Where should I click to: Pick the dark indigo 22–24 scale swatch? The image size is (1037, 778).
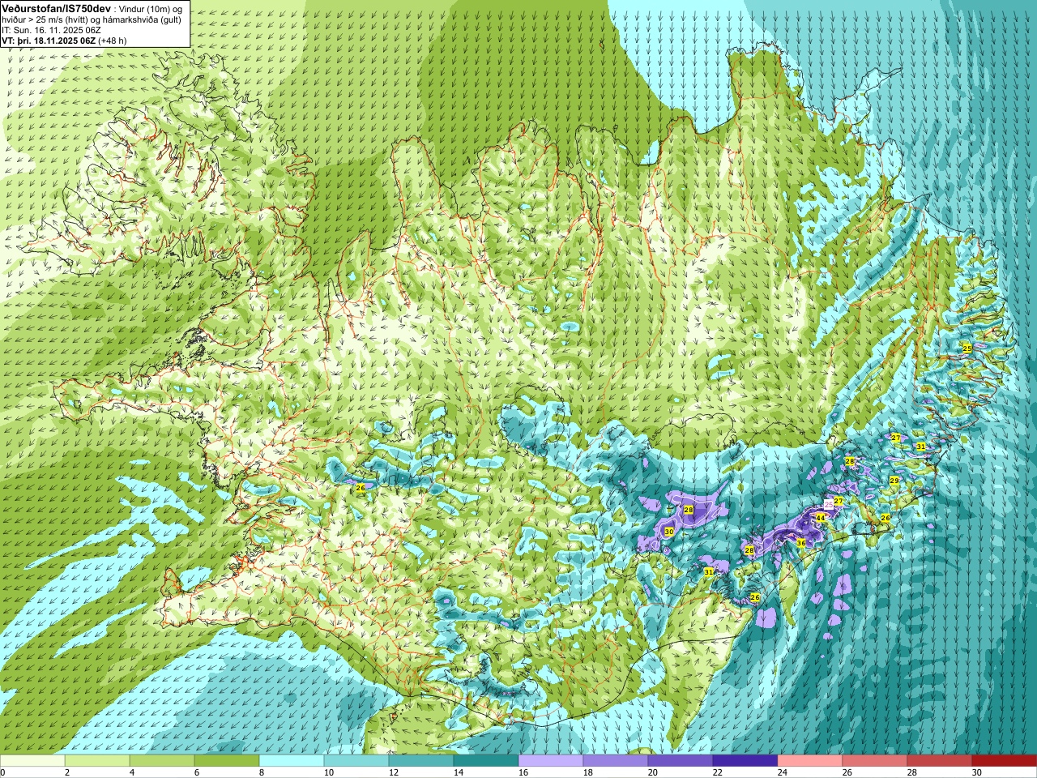(x=745, y=761)
